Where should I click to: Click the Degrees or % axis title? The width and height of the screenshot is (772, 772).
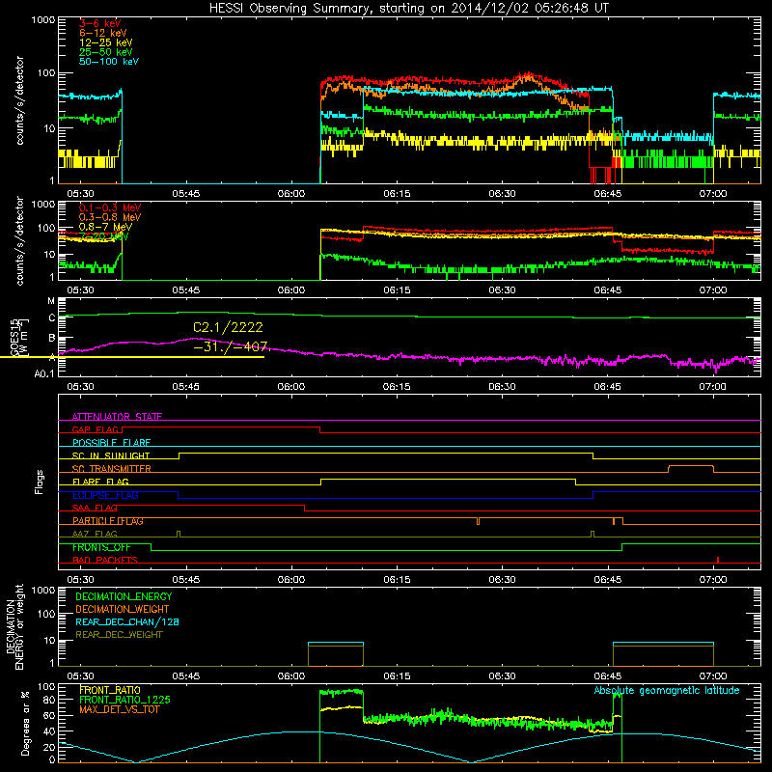coord(25,723)
